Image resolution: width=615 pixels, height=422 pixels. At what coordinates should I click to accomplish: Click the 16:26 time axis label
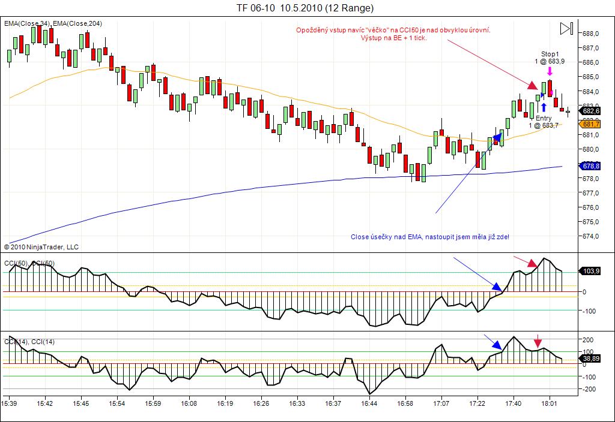(261, 403)
